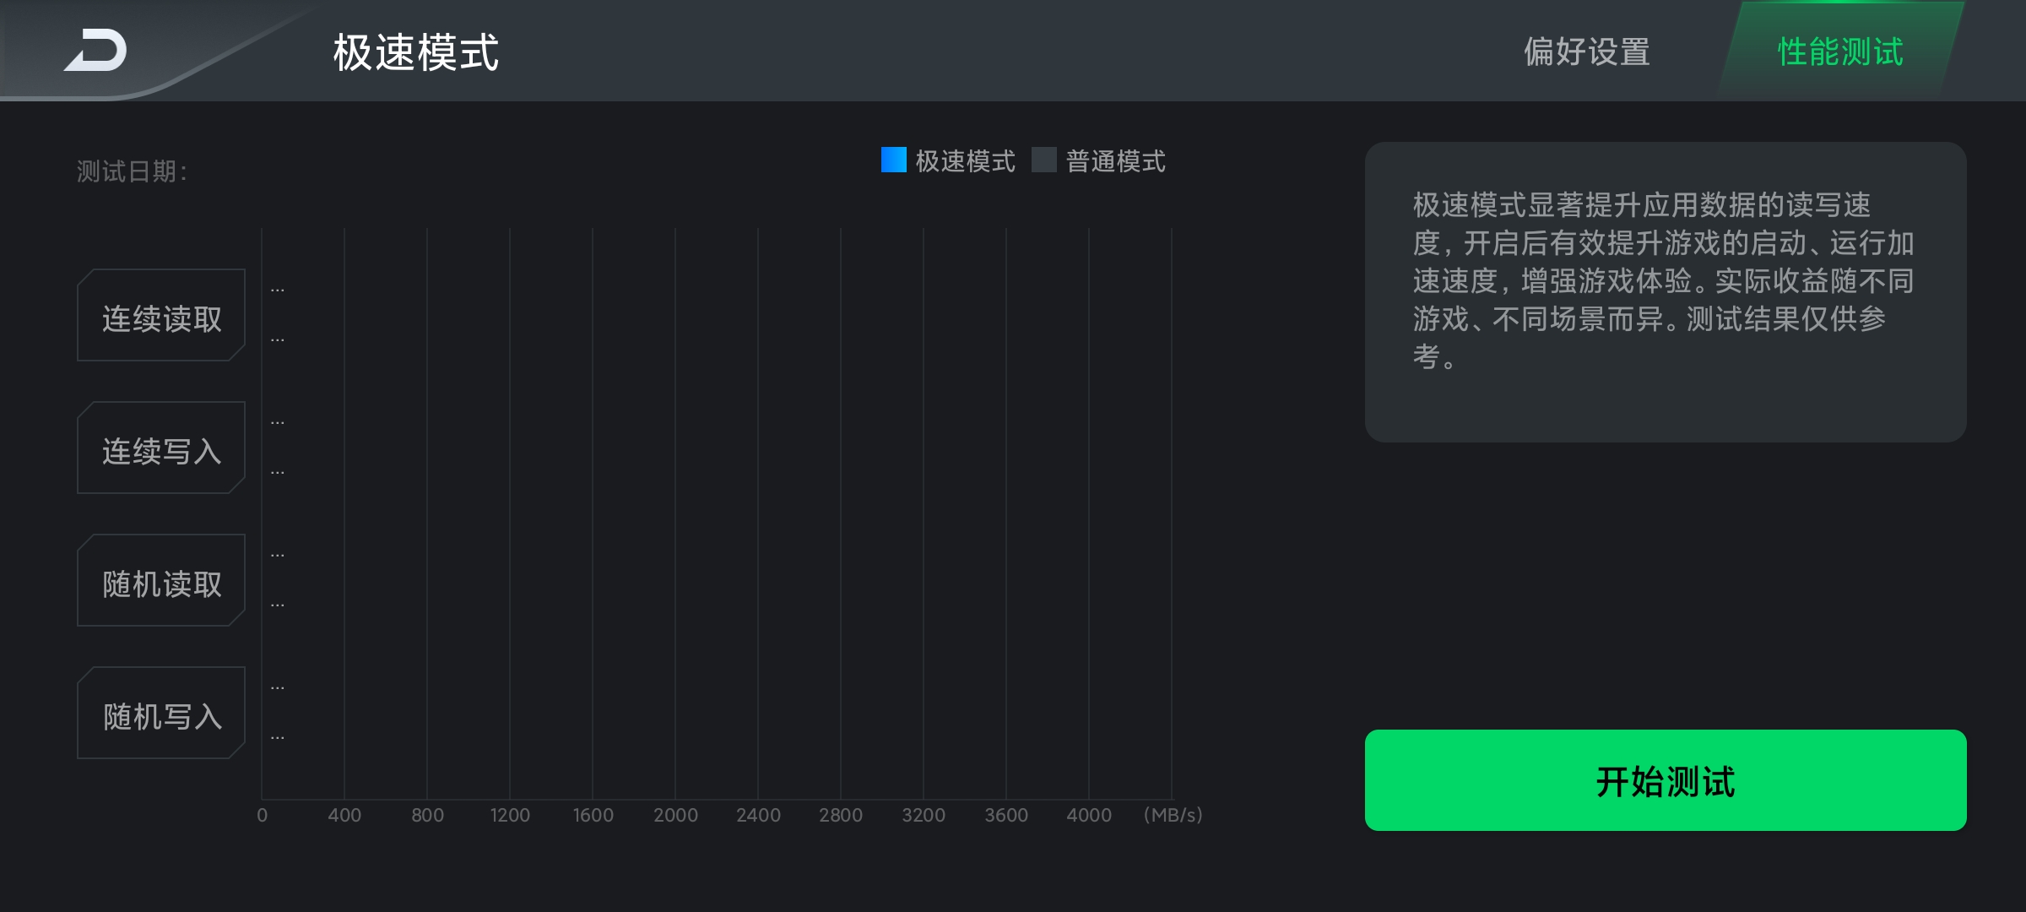Viewport: 2026px width, 912px height.
Task: Click the 普通模式 legend label text
Action: (x=1116, y=160)
